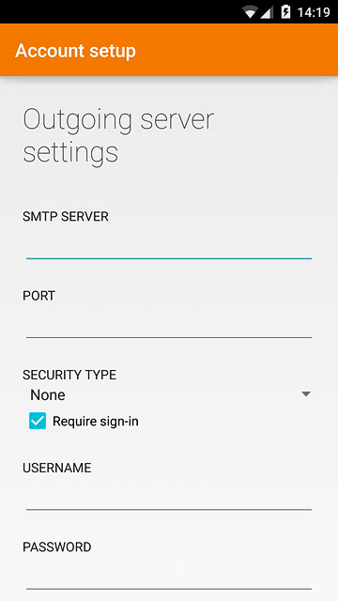Focus the Username input field
This screenshot has width=338, height=601.
click(x=169, y=498)
